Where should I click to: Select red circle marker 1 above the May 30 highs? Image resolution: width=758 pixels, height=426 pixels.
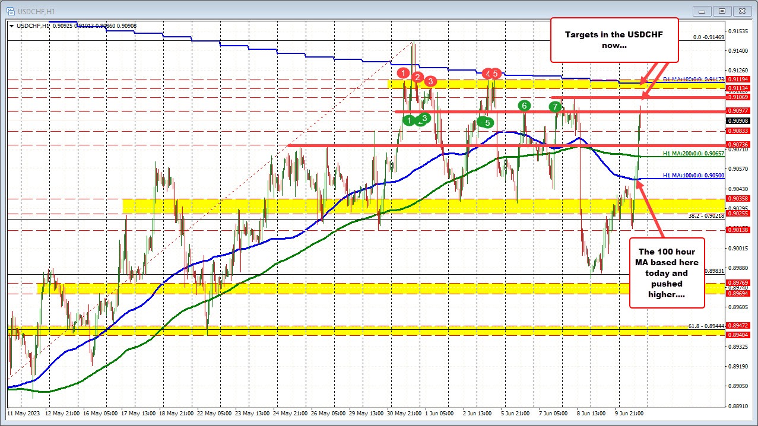pos(404,72)
